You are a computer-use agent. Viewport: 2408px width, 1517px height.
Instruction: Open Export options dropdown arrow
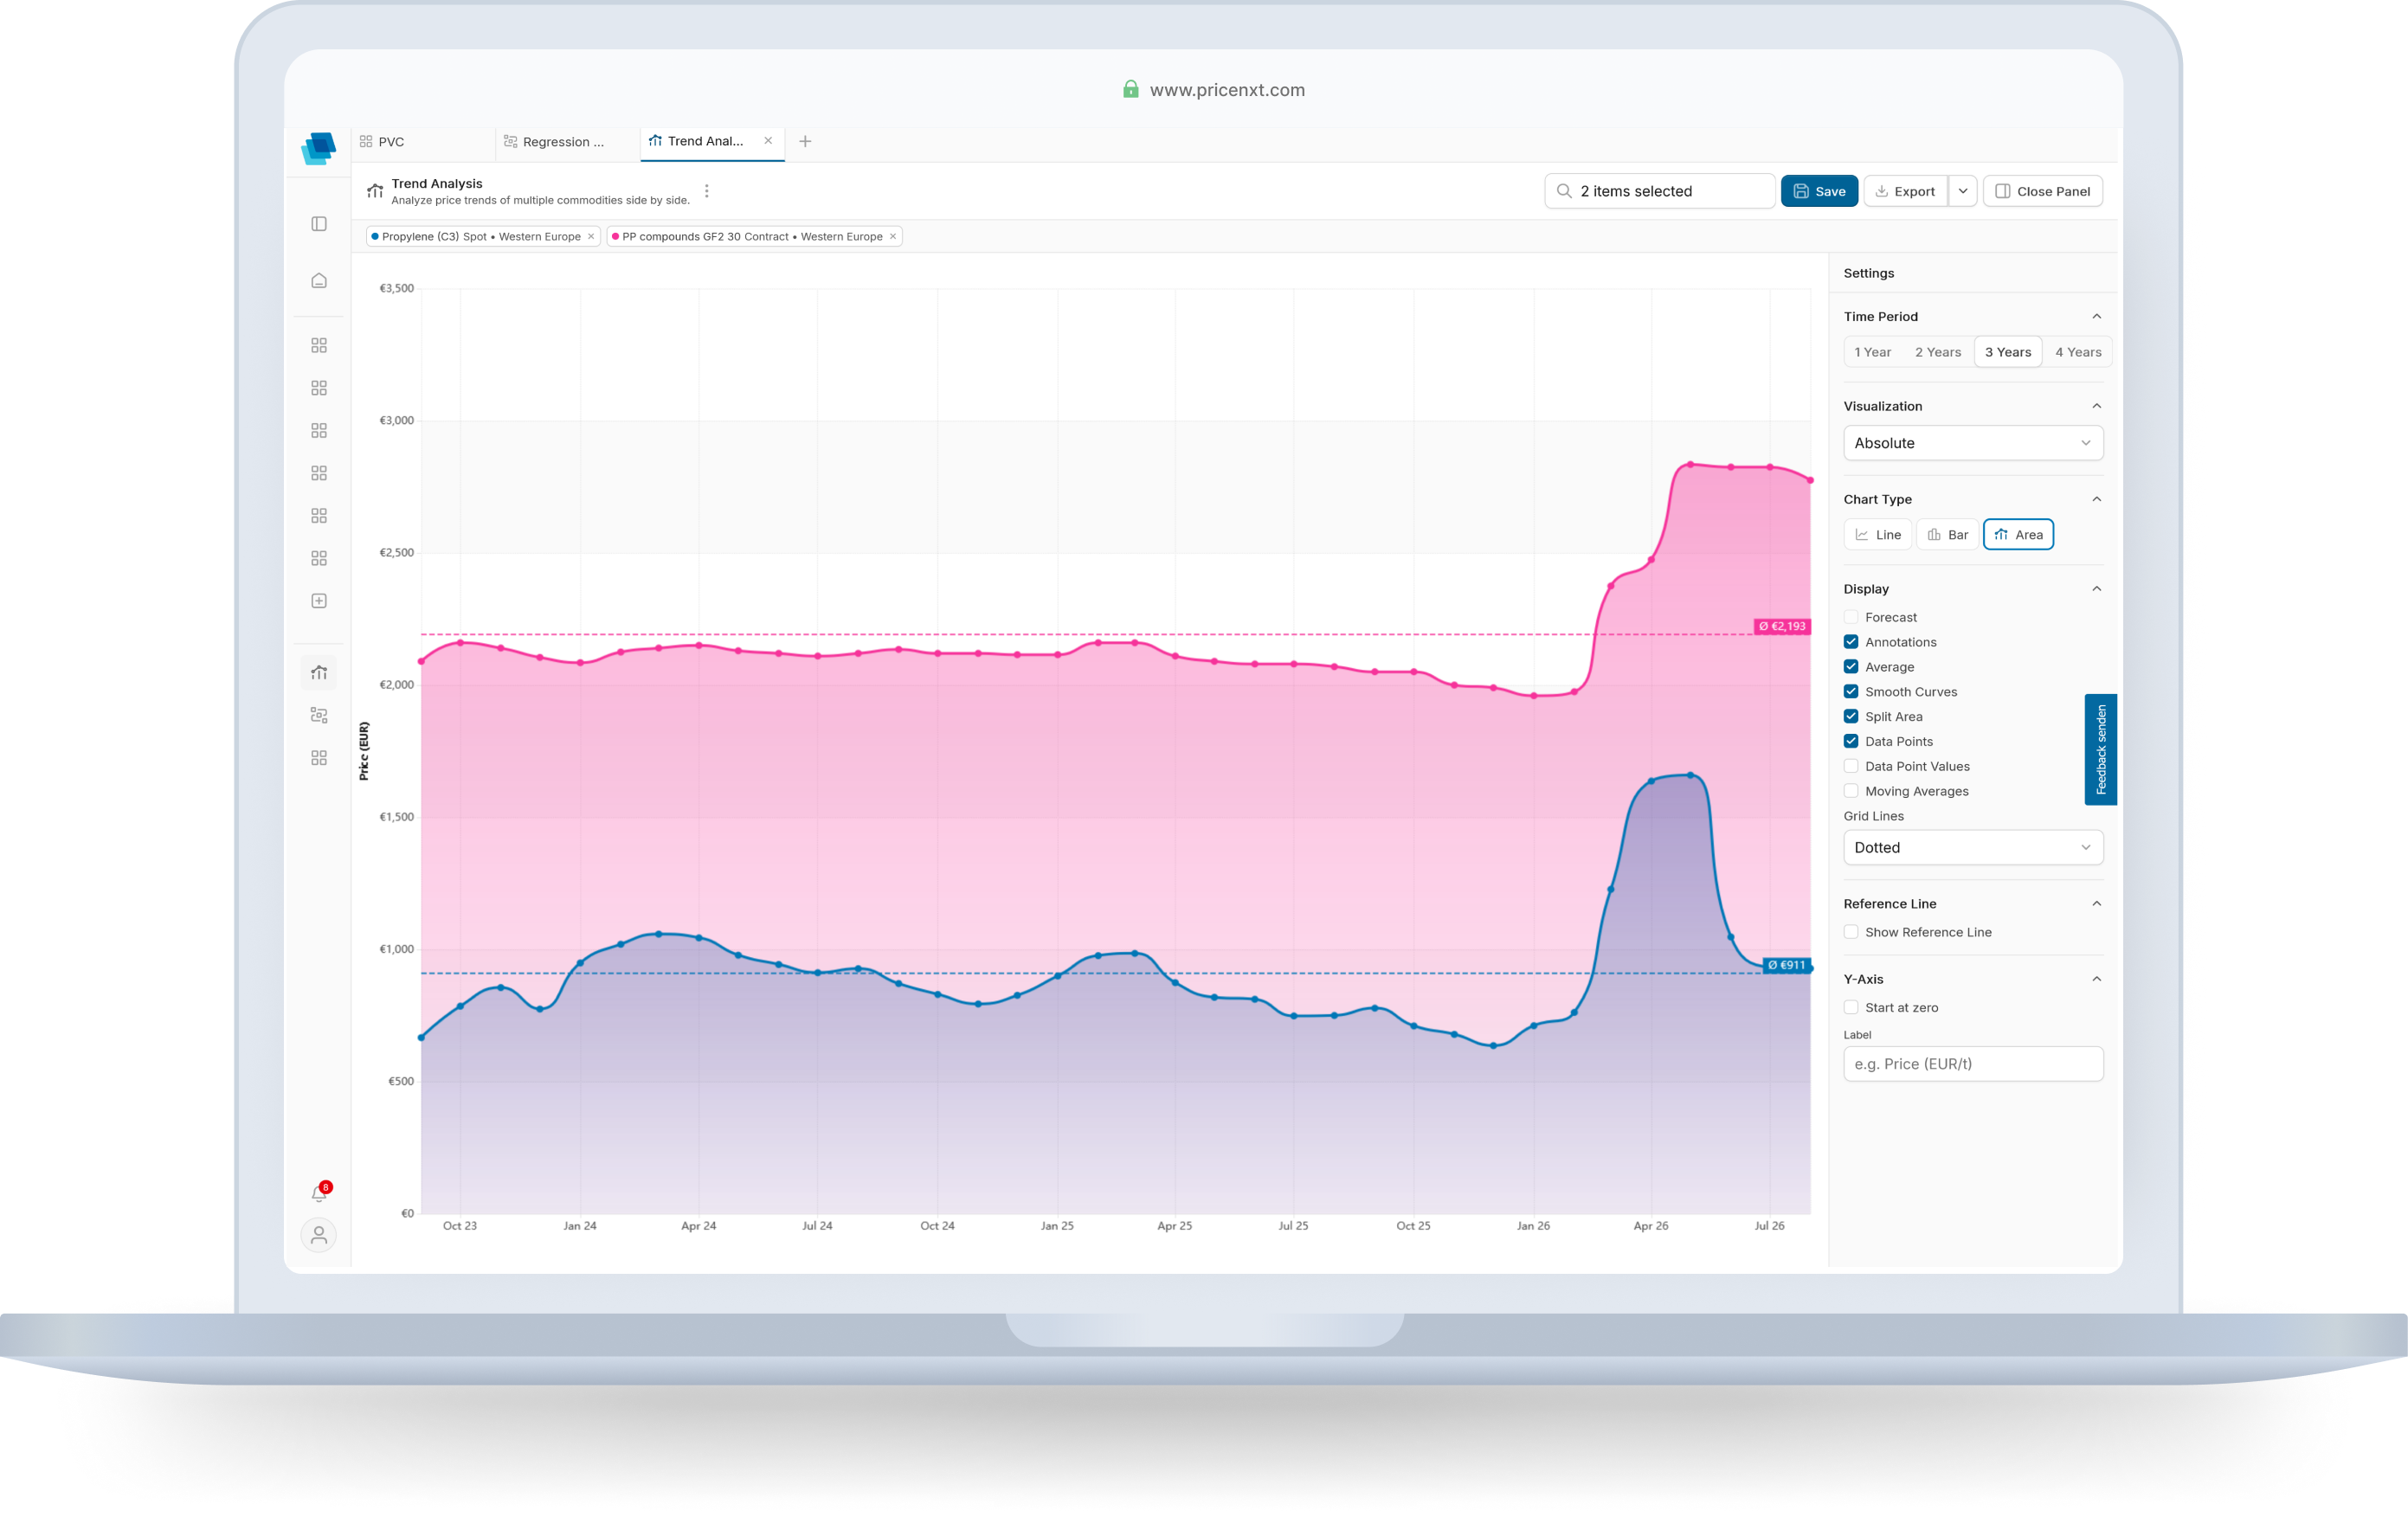click(1963, 191)
